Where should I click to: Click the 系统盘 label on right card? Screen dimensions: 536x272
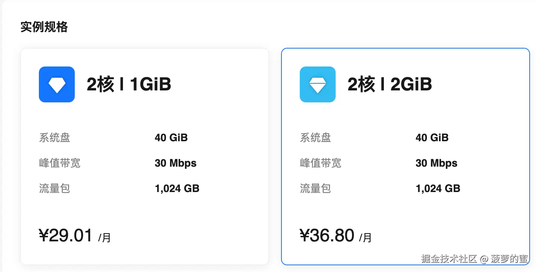pos(315,138)
